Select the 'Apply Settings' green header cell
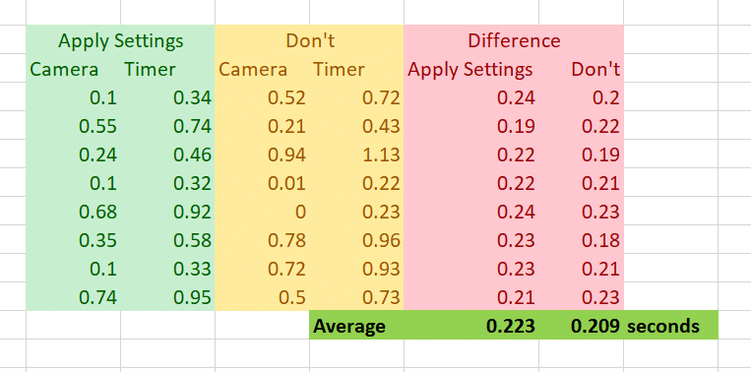The height and width of the screenshot is (372, 751). tap(120, 40)
